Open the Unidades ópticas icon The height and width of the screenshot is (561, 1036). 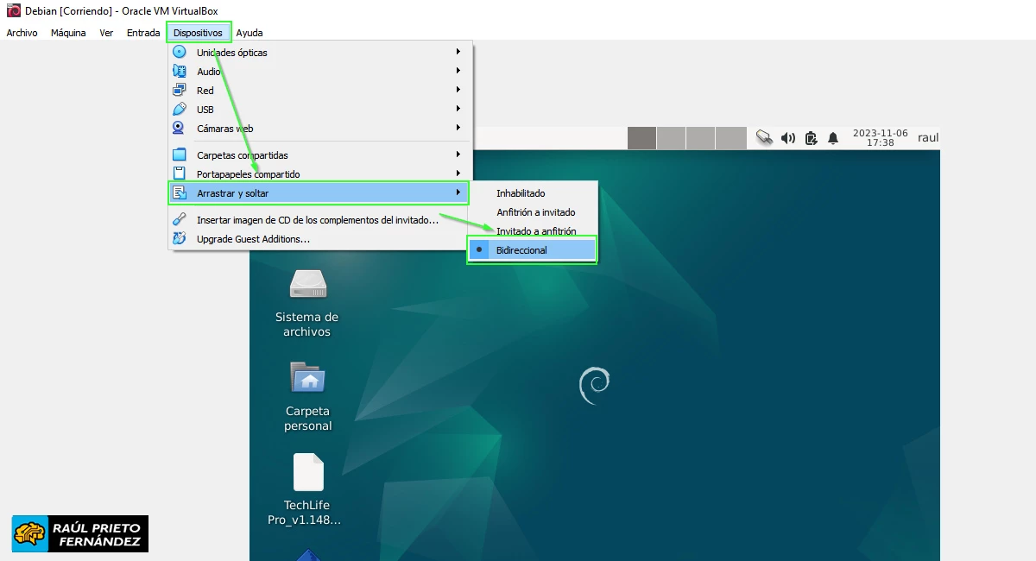coord(180,52)
